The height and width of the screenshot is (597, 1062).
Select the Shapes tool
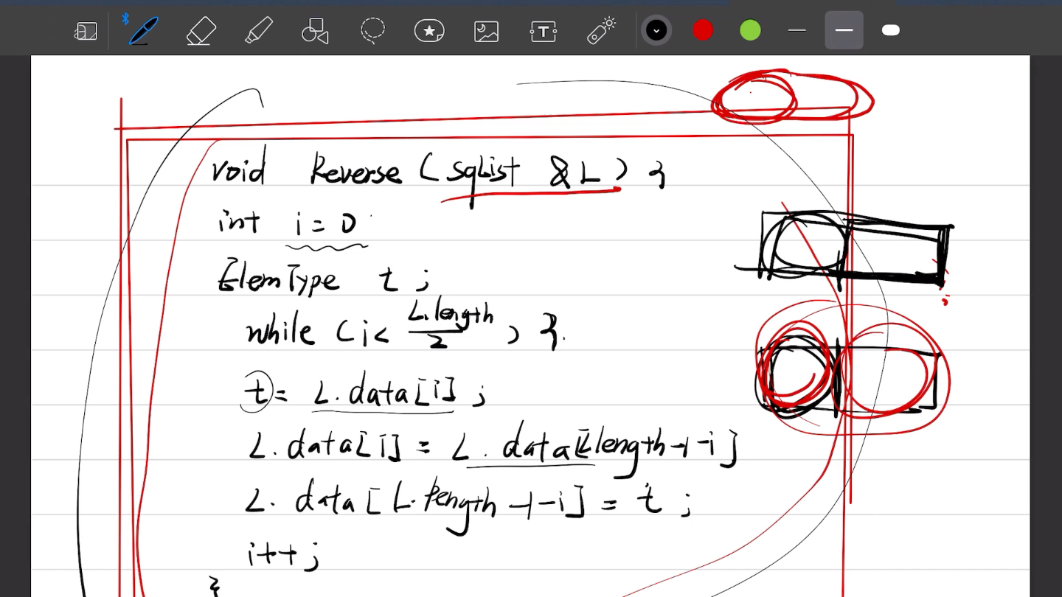coord(315,31)
